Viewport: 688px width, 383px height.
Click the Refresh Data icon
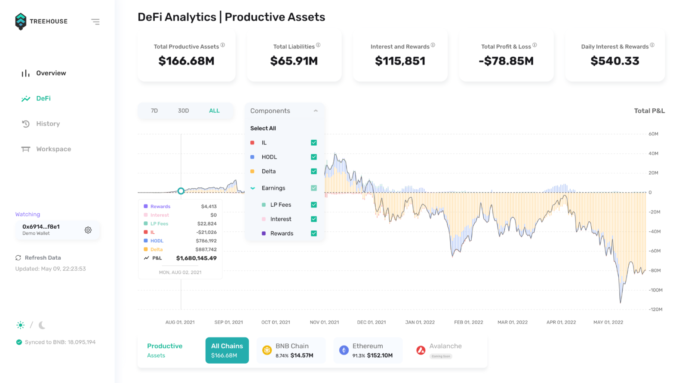pos(18,258)
